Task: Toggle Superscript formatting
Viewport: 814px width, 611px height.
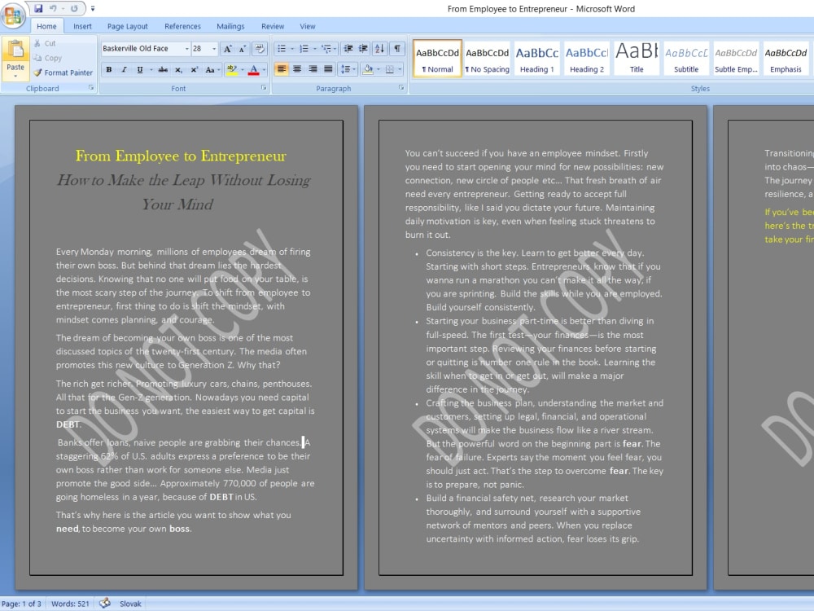Action: 195,69
